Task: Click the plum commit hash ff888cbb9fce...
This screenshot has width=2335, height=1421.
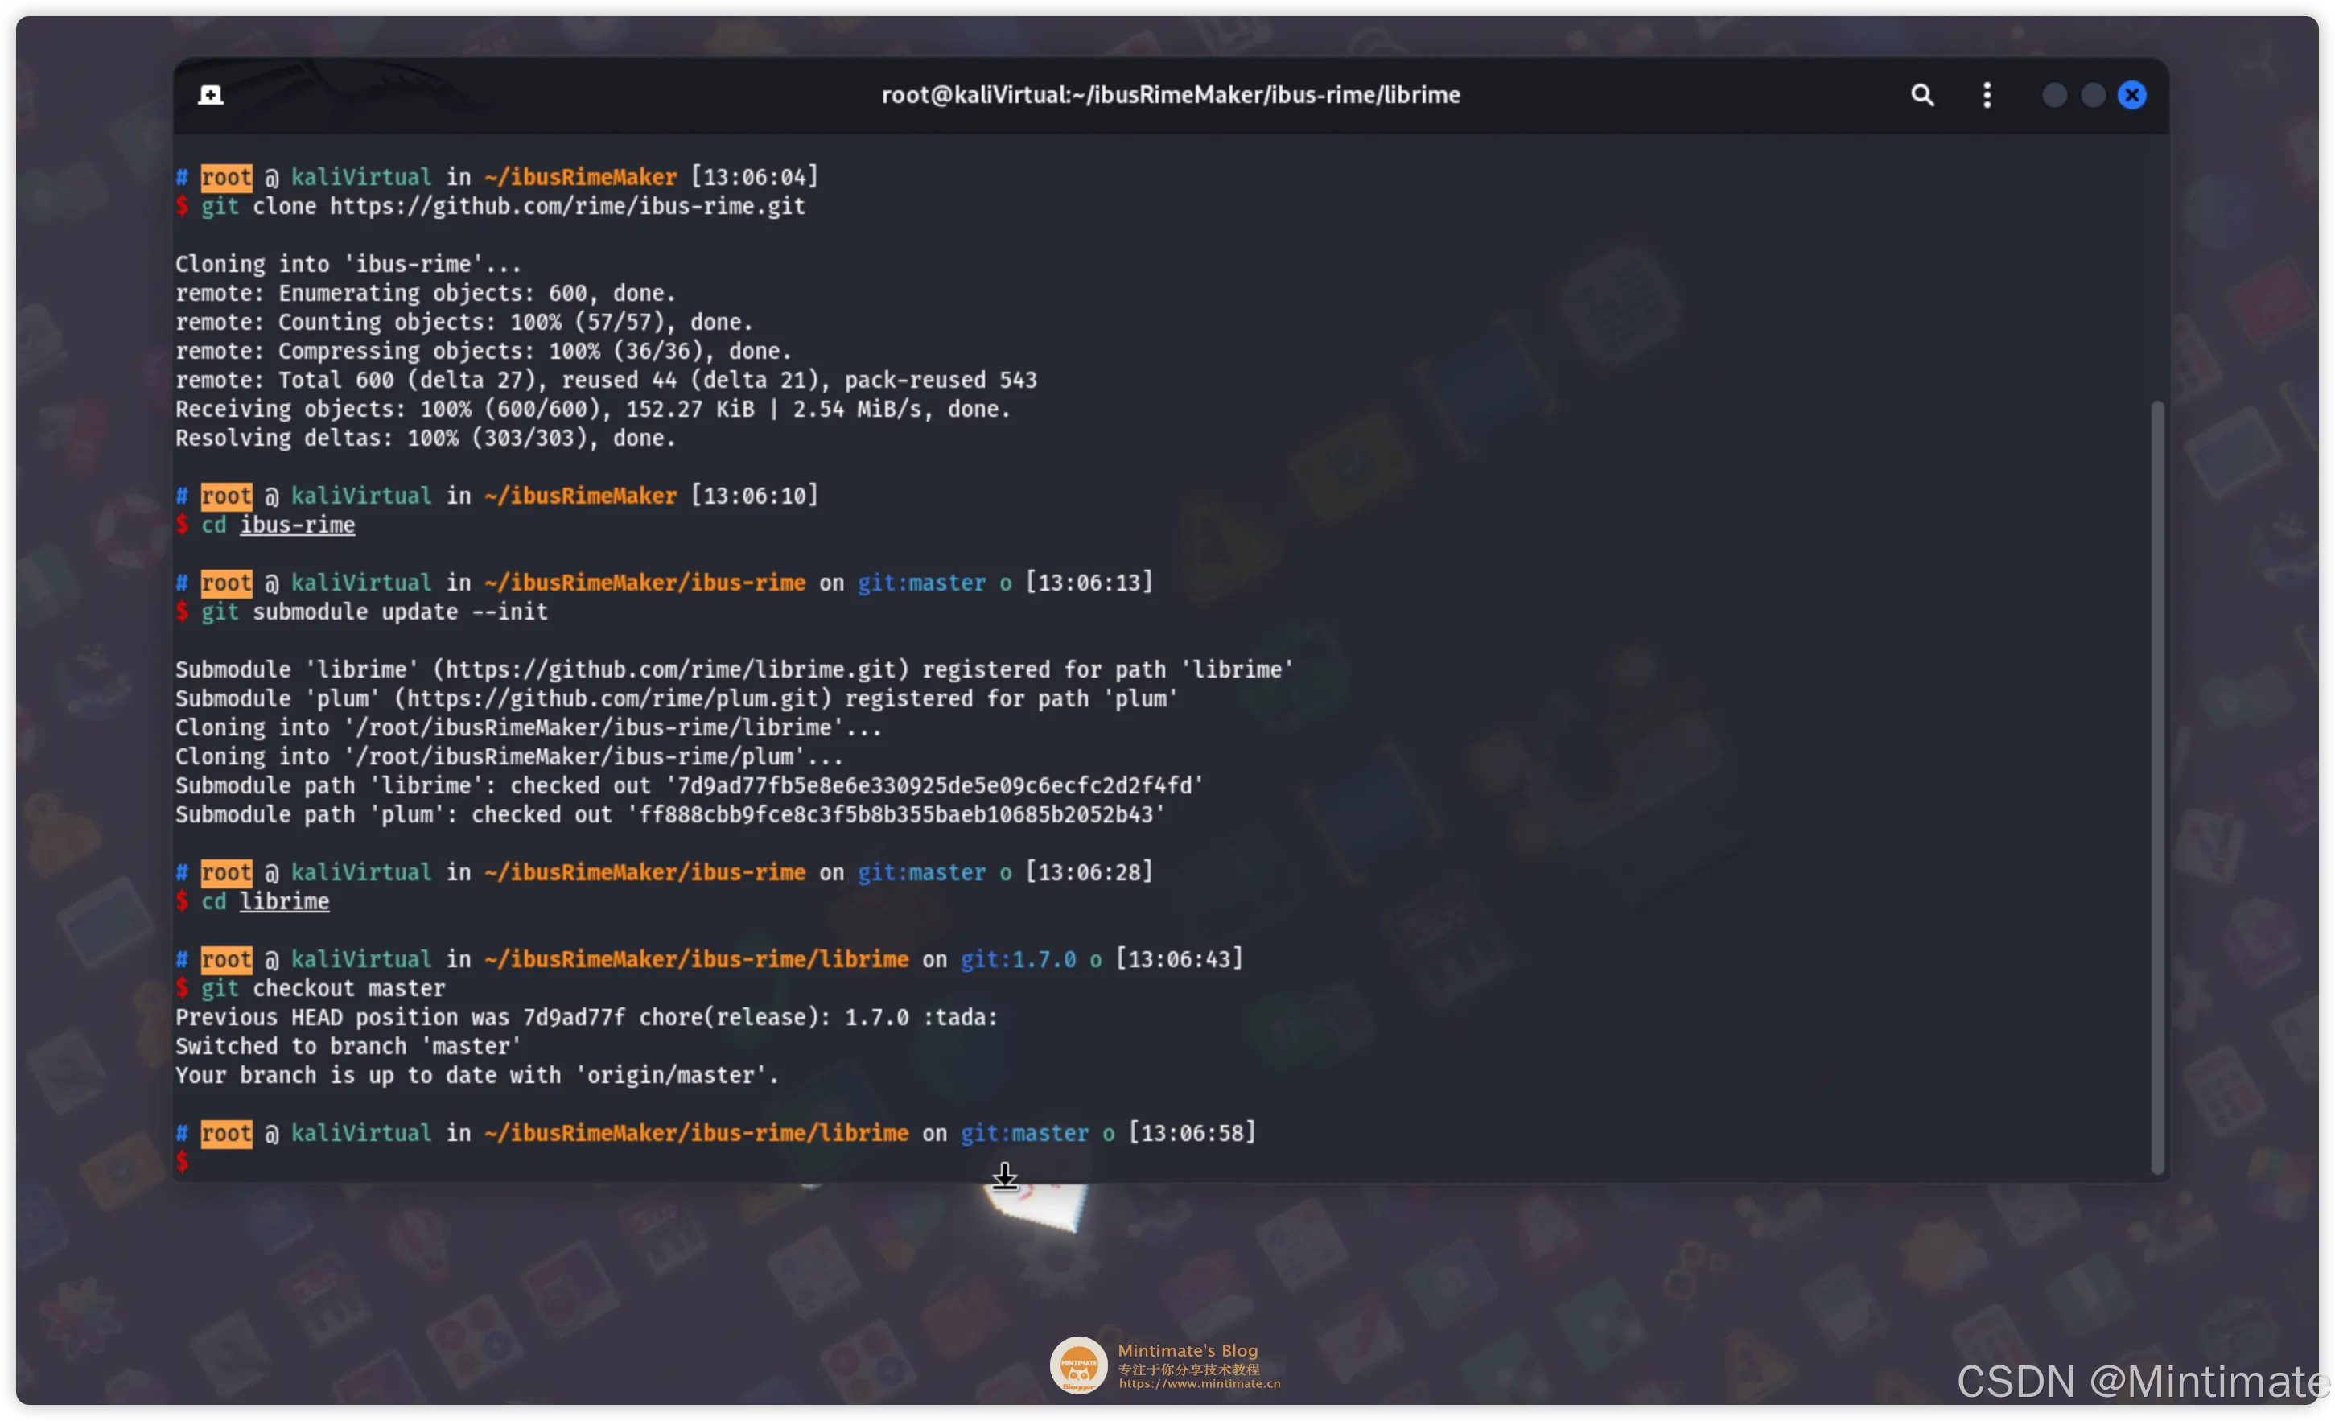Action: click(896, 815)
